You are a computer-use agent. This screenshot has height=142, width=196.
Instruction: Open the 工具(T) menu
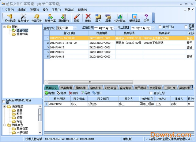[x=56, y=10]
